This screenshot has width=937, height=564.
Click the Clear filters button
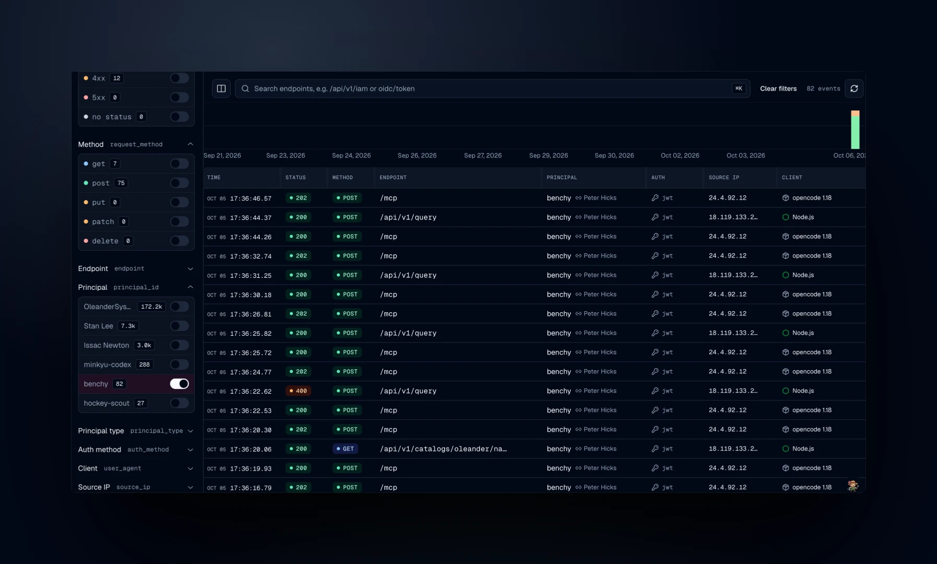778,89
